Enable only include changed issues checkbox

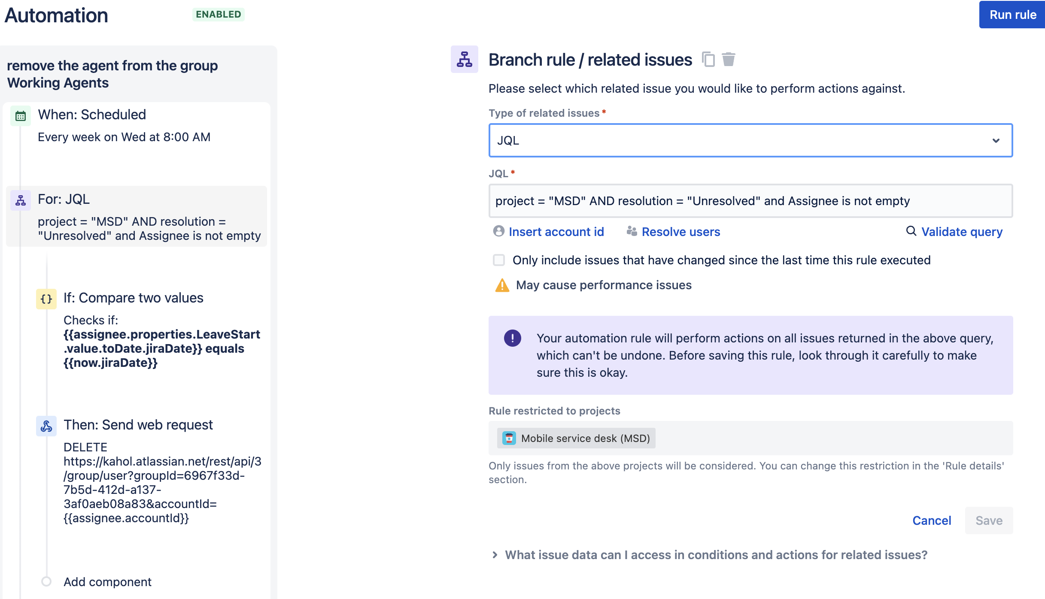coord(499,260)
